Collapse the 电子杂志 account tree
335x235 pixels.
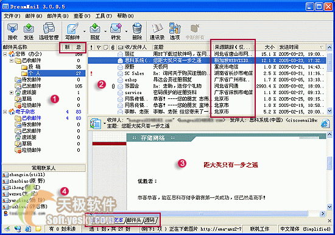[x=5, y=112]
